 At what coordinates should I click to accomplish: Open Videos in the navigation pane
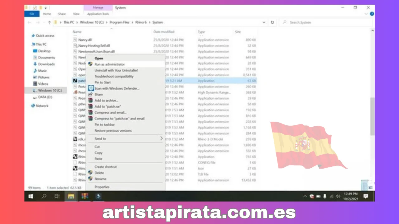pos(43,84)
